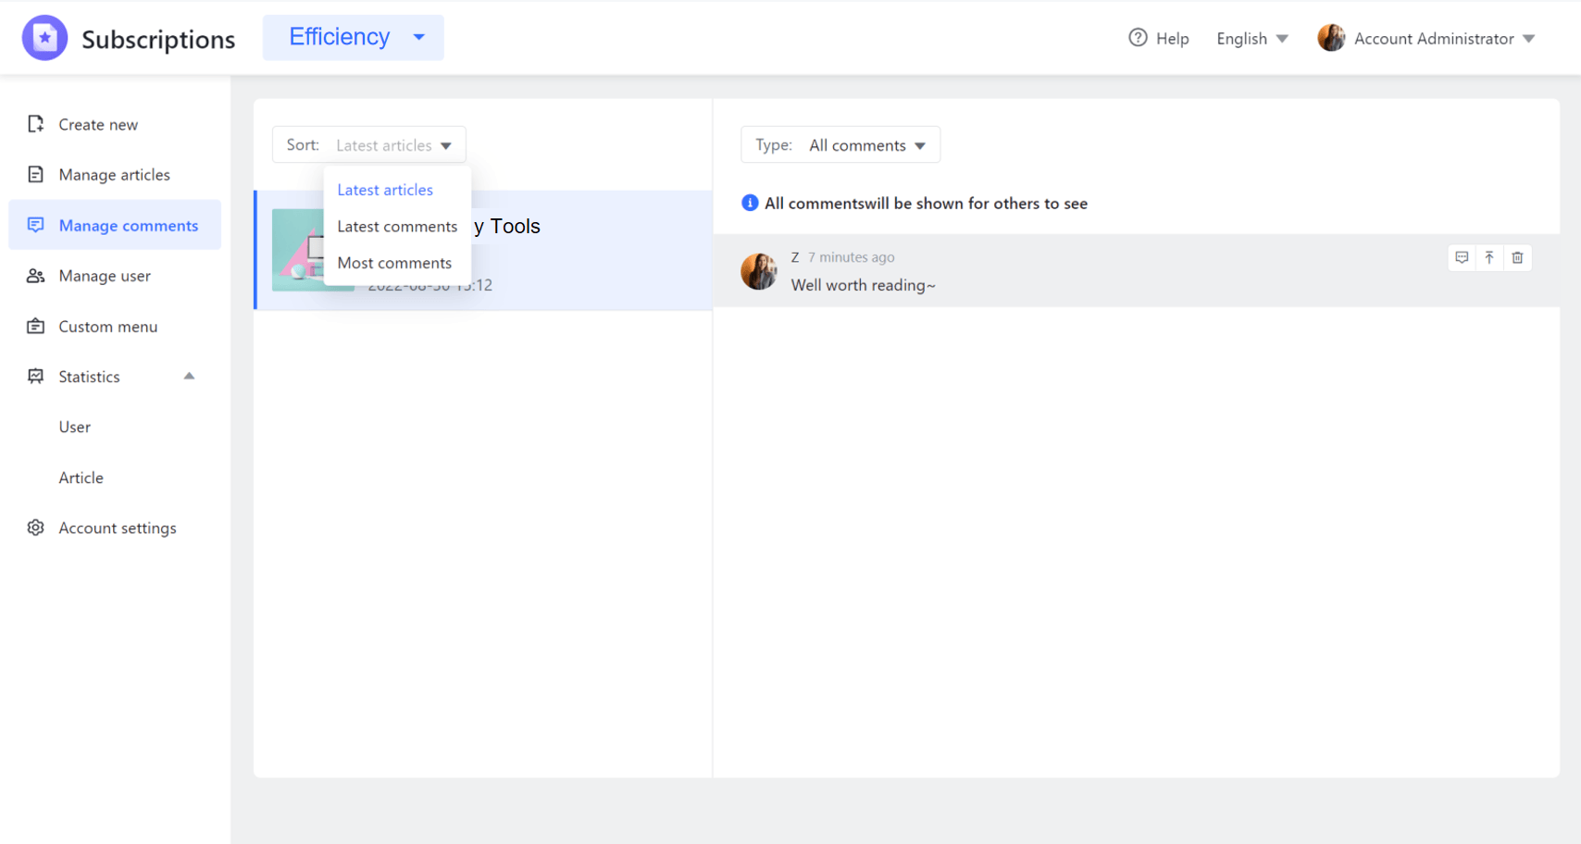Select the Manage user sidebar entry
This screenshot has height=844, width=1581.
click(105, 275)
